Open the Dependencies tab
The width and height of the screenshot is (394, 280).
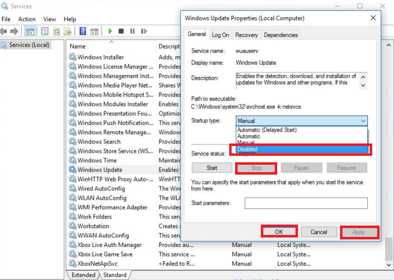pyautogui.click(x=281, y=35)
